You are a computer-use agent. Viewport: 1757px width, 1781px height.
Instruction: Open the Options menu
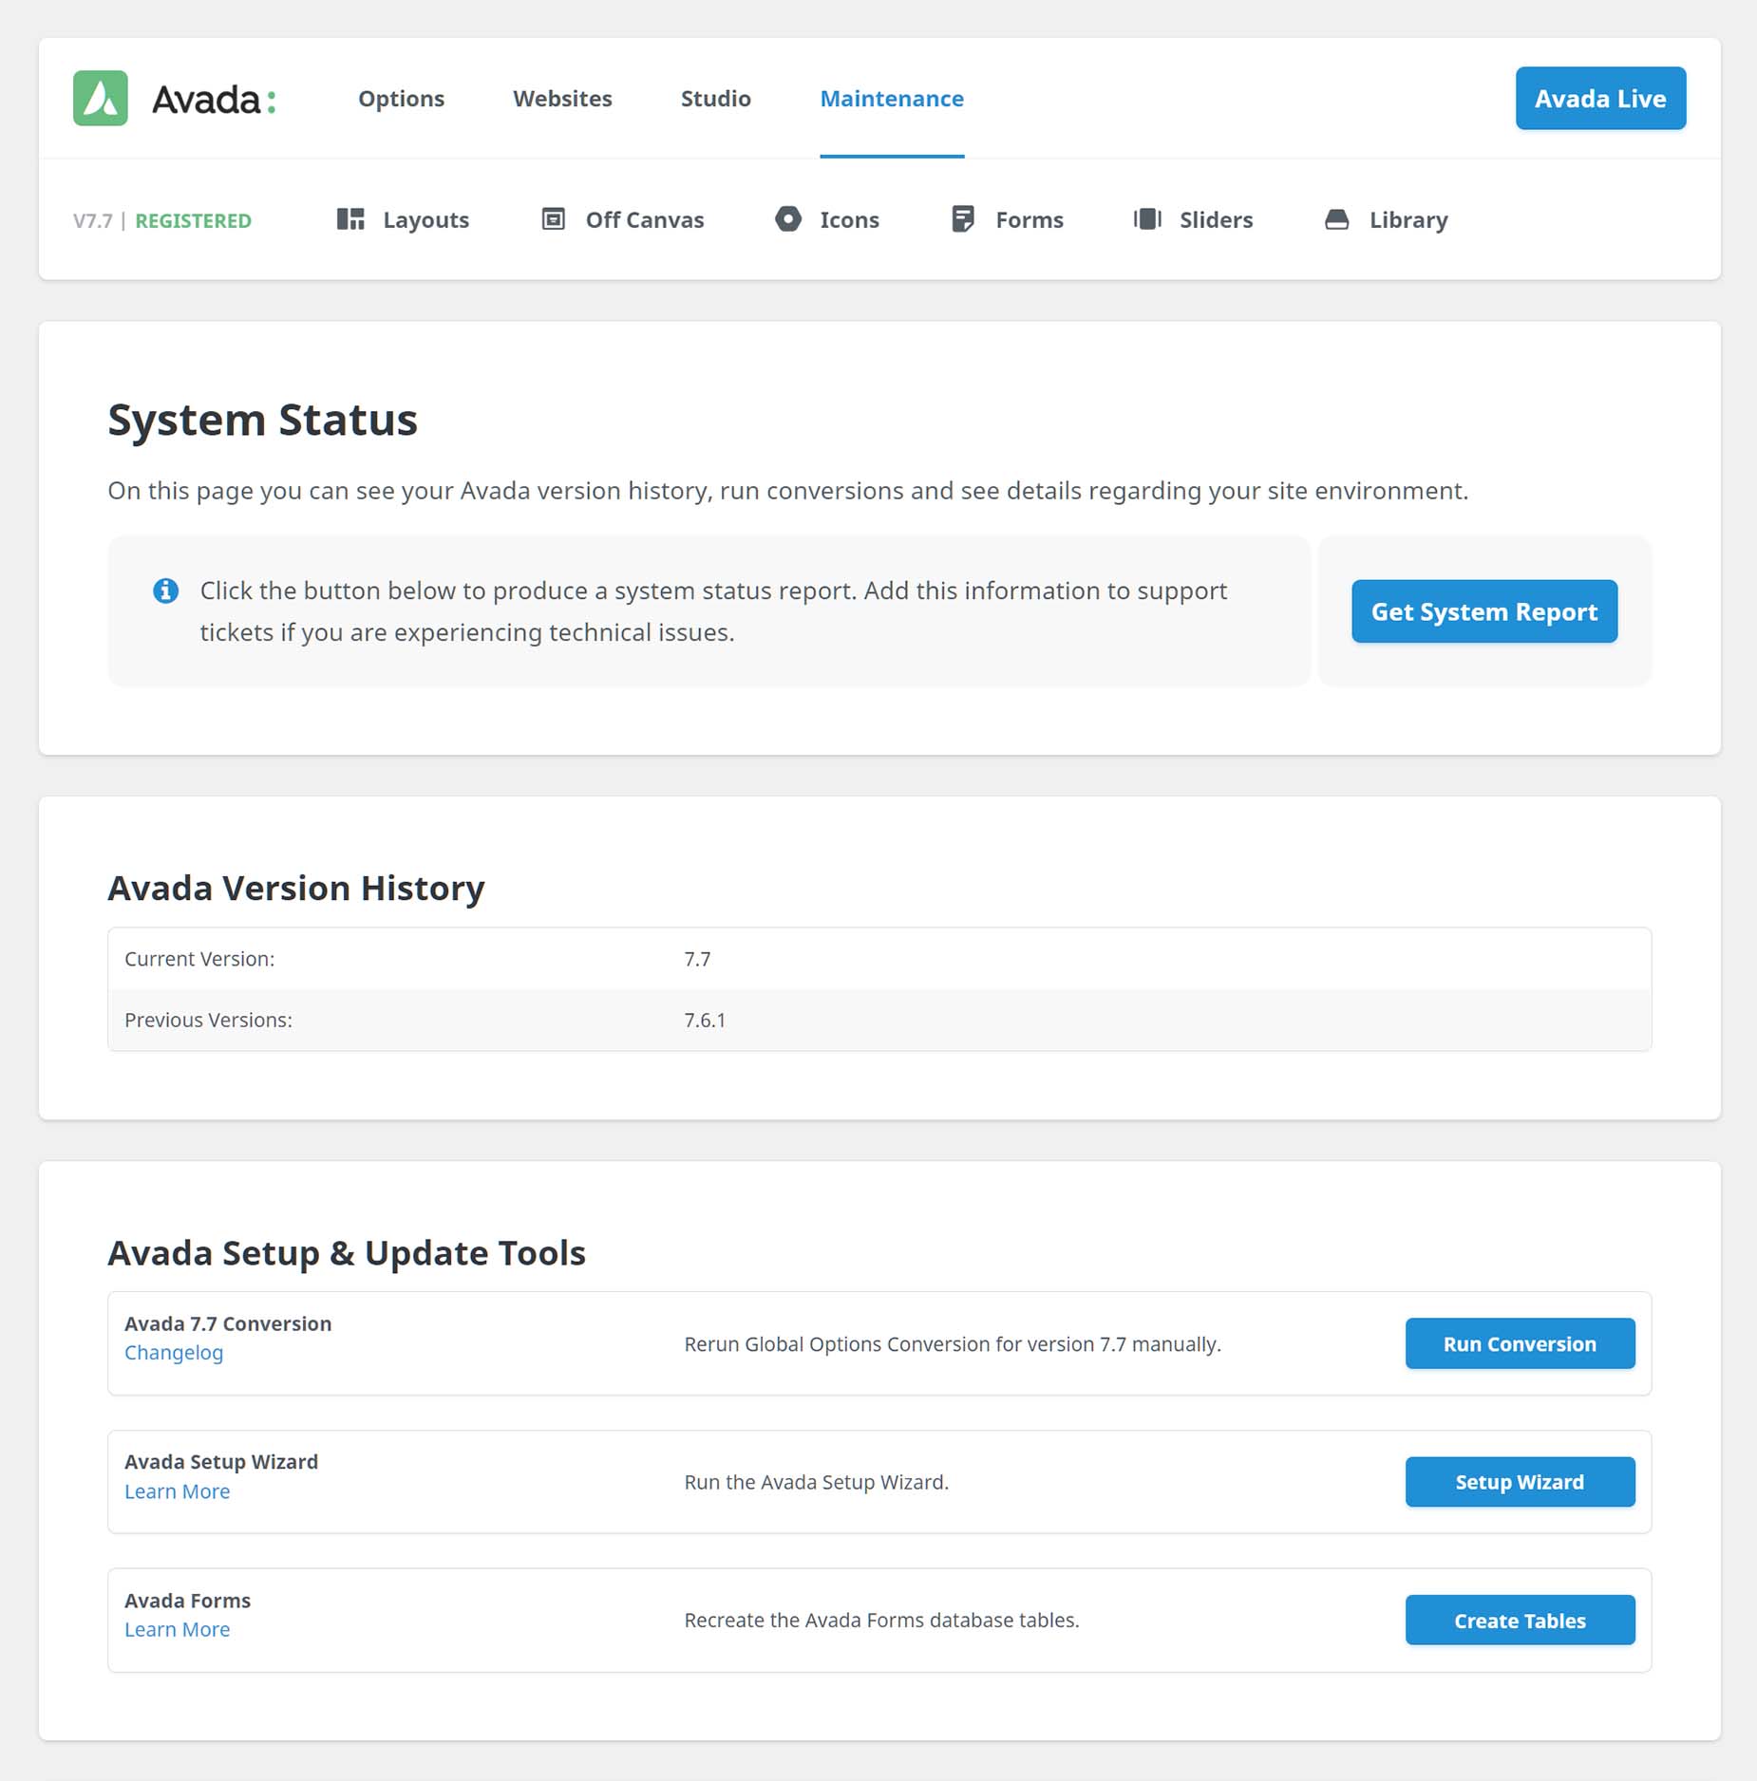point(401,99)
